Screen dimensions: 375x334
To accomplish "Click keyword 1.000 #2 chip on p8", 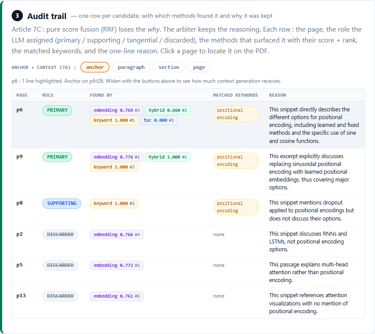I will tap(114, 204).
